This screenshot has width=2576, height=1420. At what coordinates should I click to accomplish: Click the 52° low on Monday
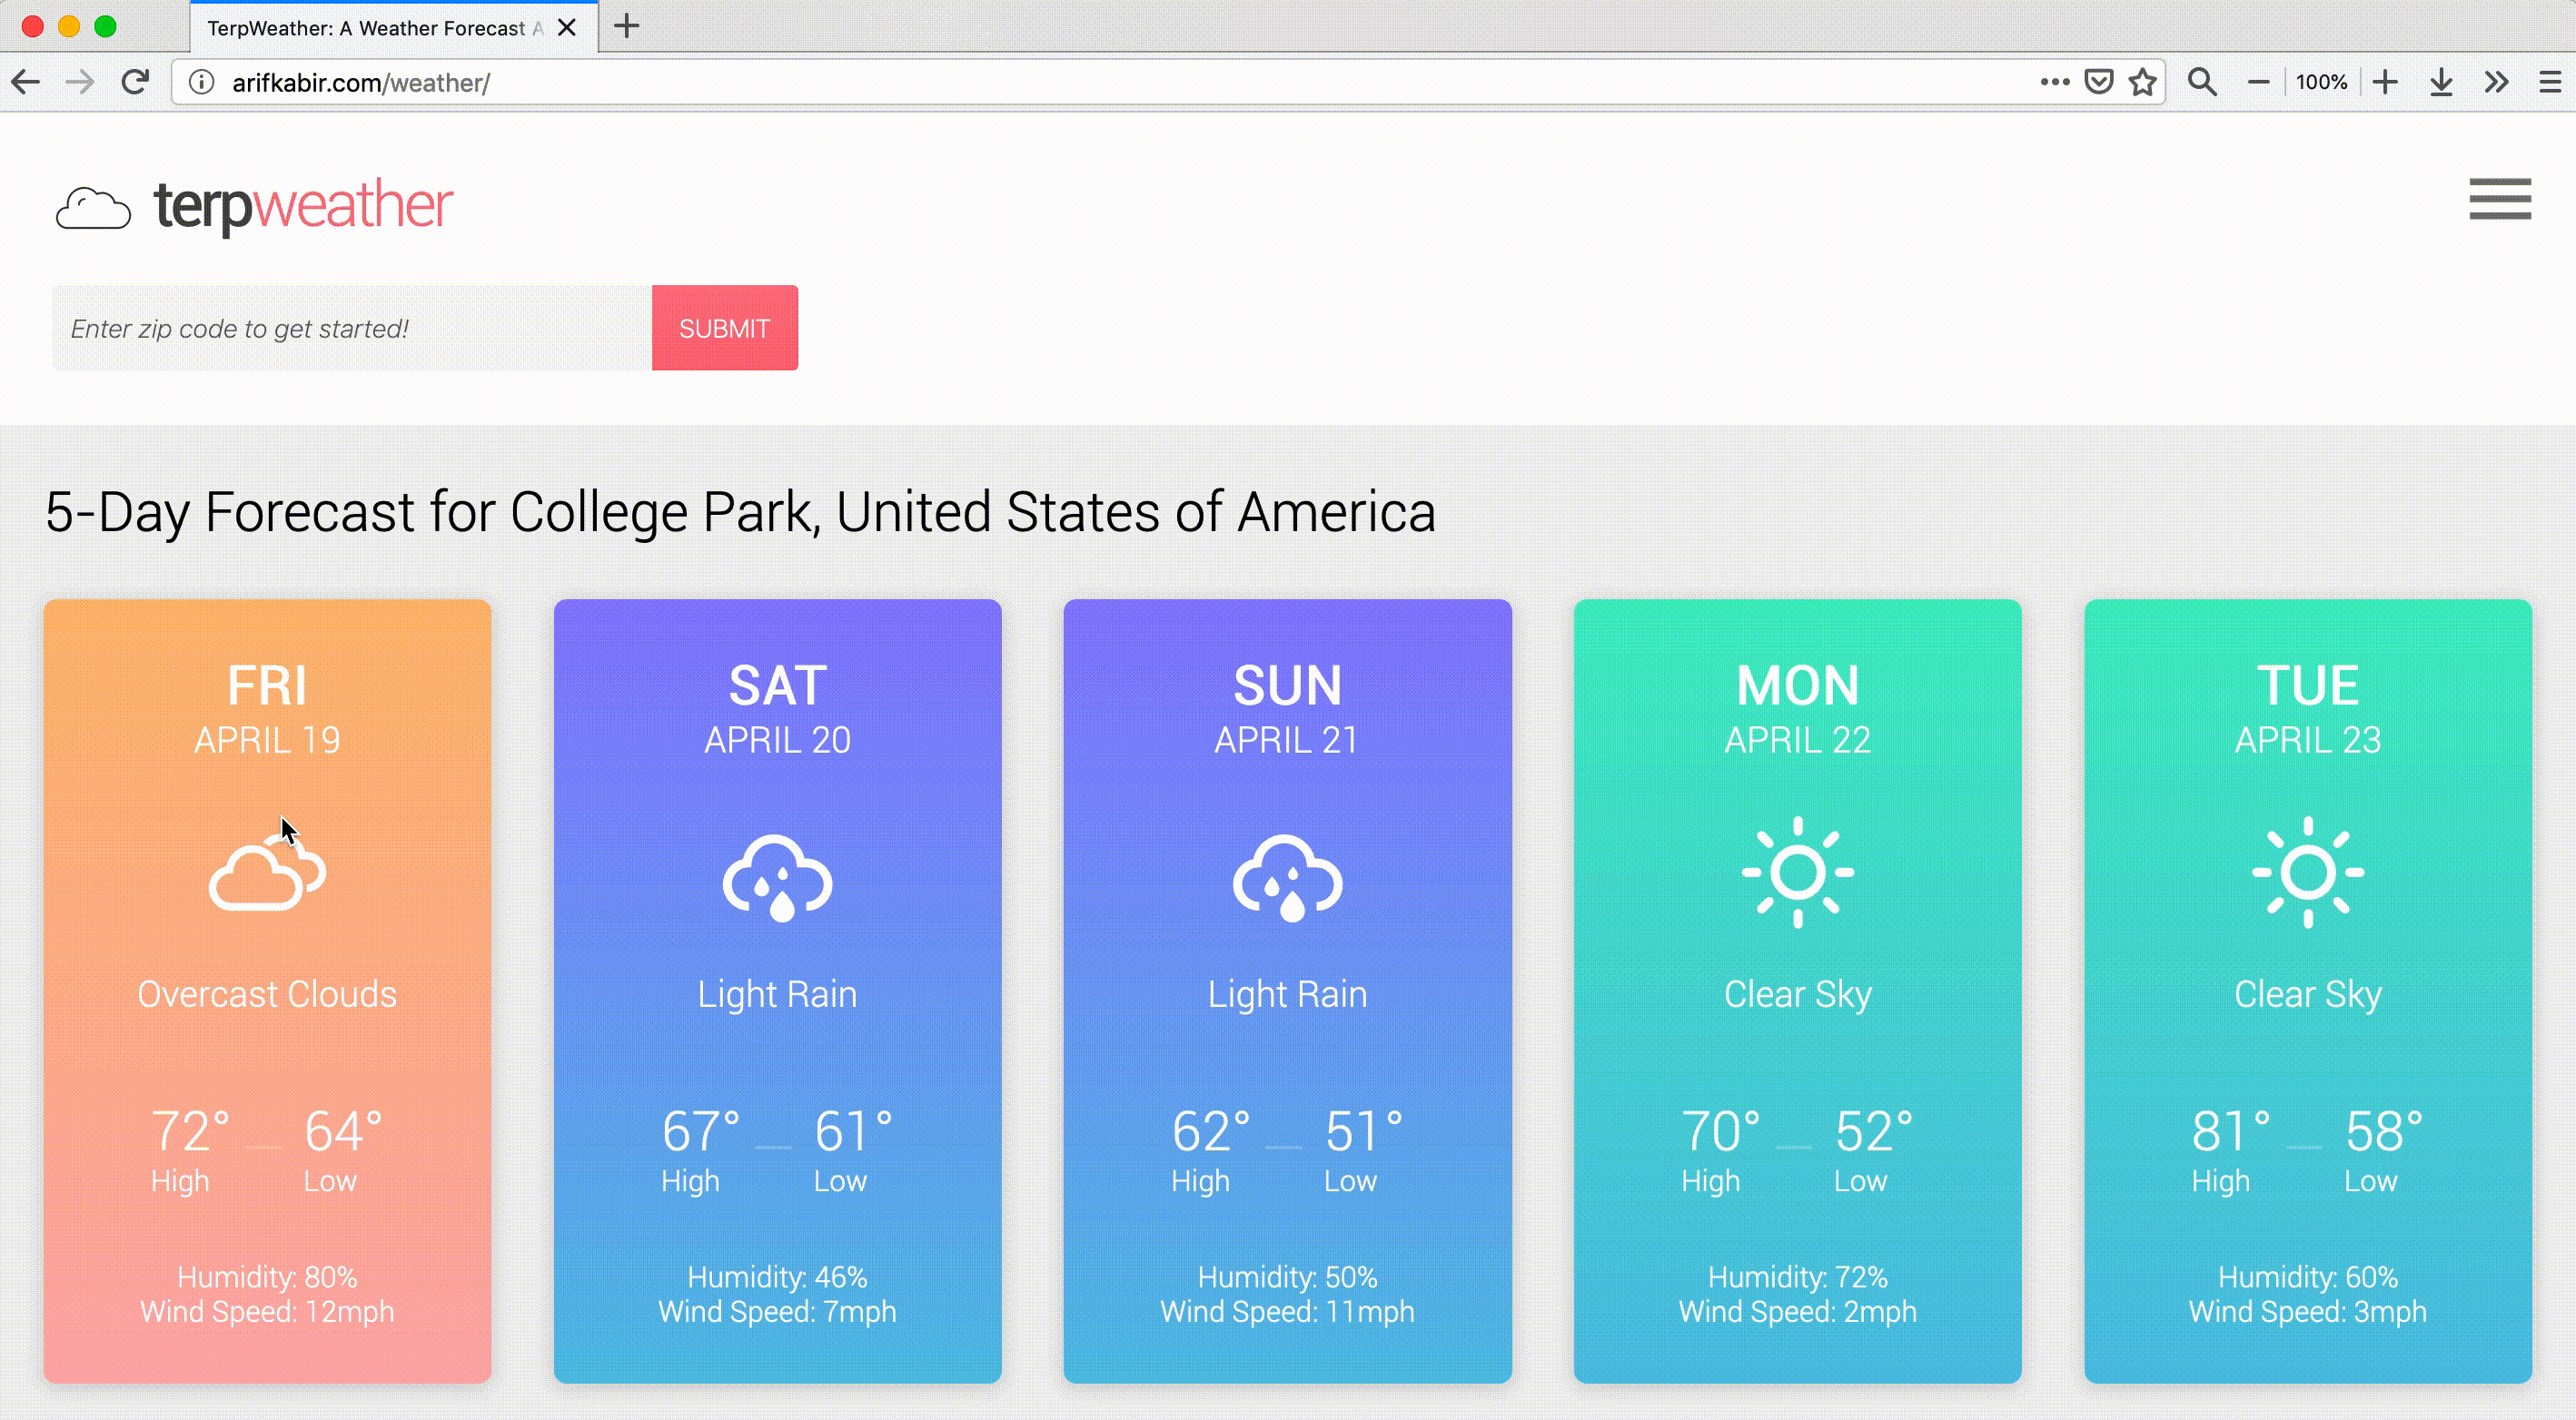(1874, 1131)
